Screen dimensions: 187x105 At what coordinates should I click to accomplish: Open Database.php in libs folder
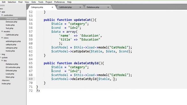click(12, 64)
